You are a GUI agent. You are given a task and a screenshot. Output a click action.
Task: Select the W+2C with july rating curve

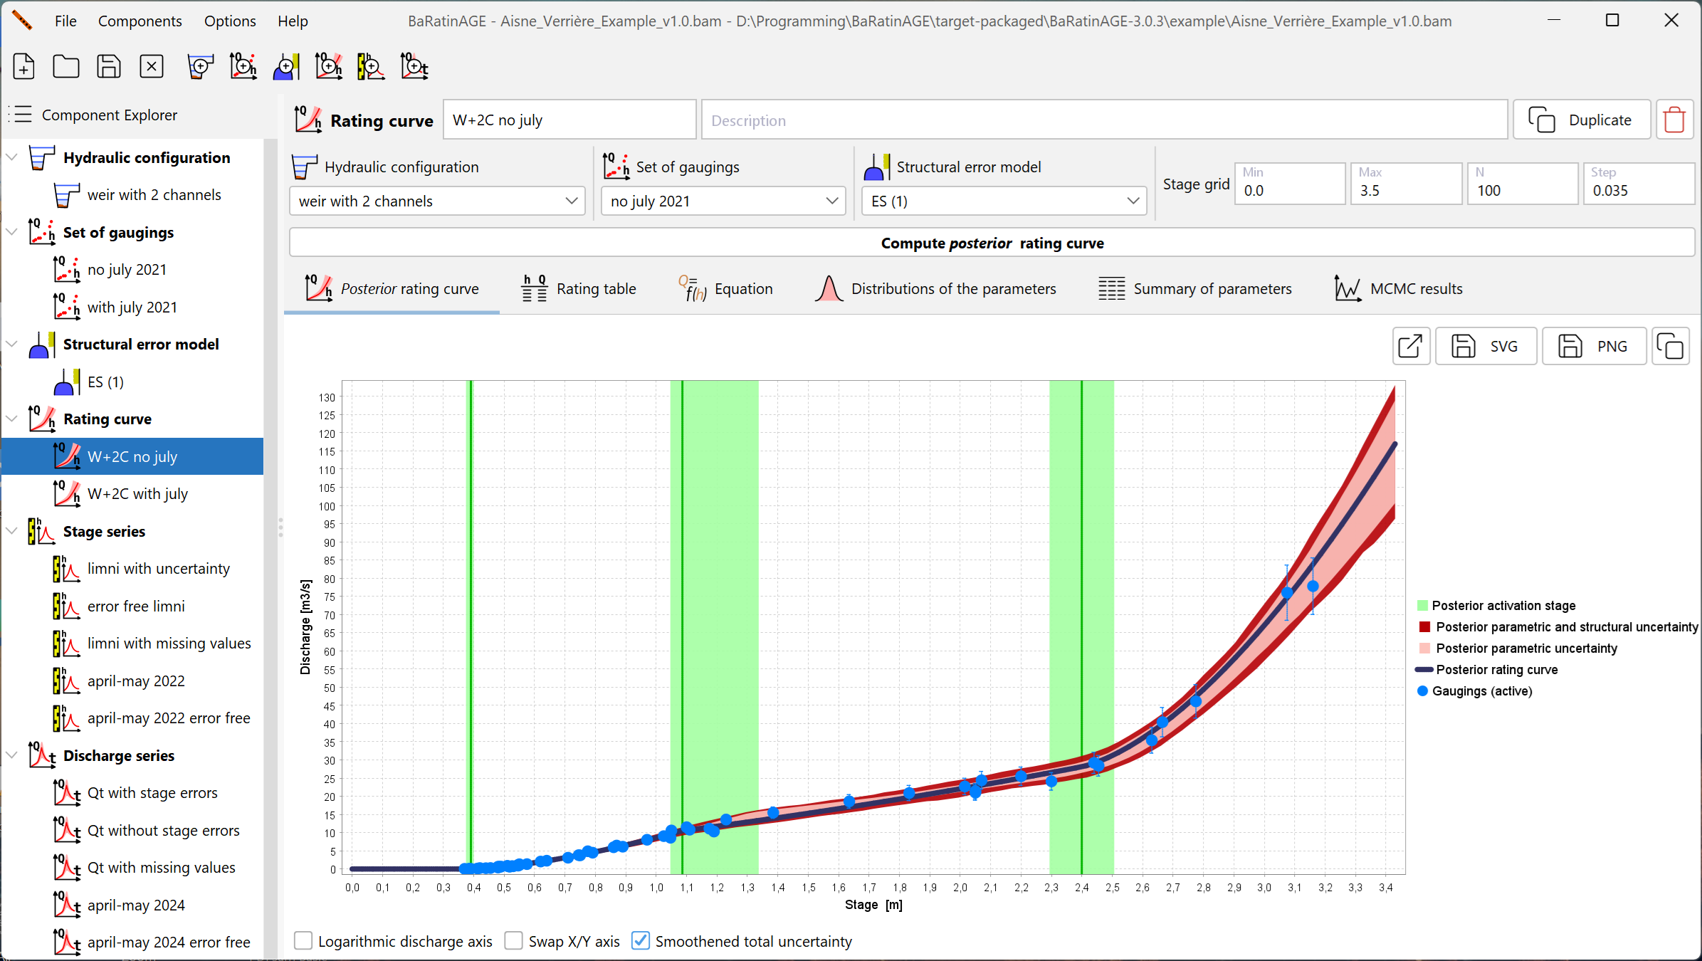135,493
